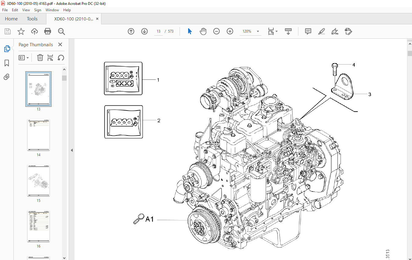Zoom in with the plus icon
Image resolution: width=412 pixels, height=260 pixels.
click(230, 31)
